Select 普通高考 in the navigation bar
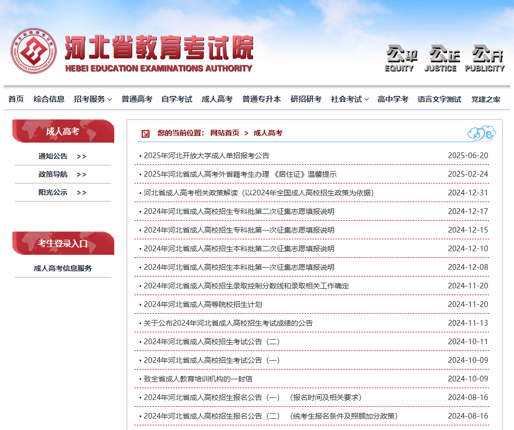Screen dimensions: 514x430 tap(137, 99)
